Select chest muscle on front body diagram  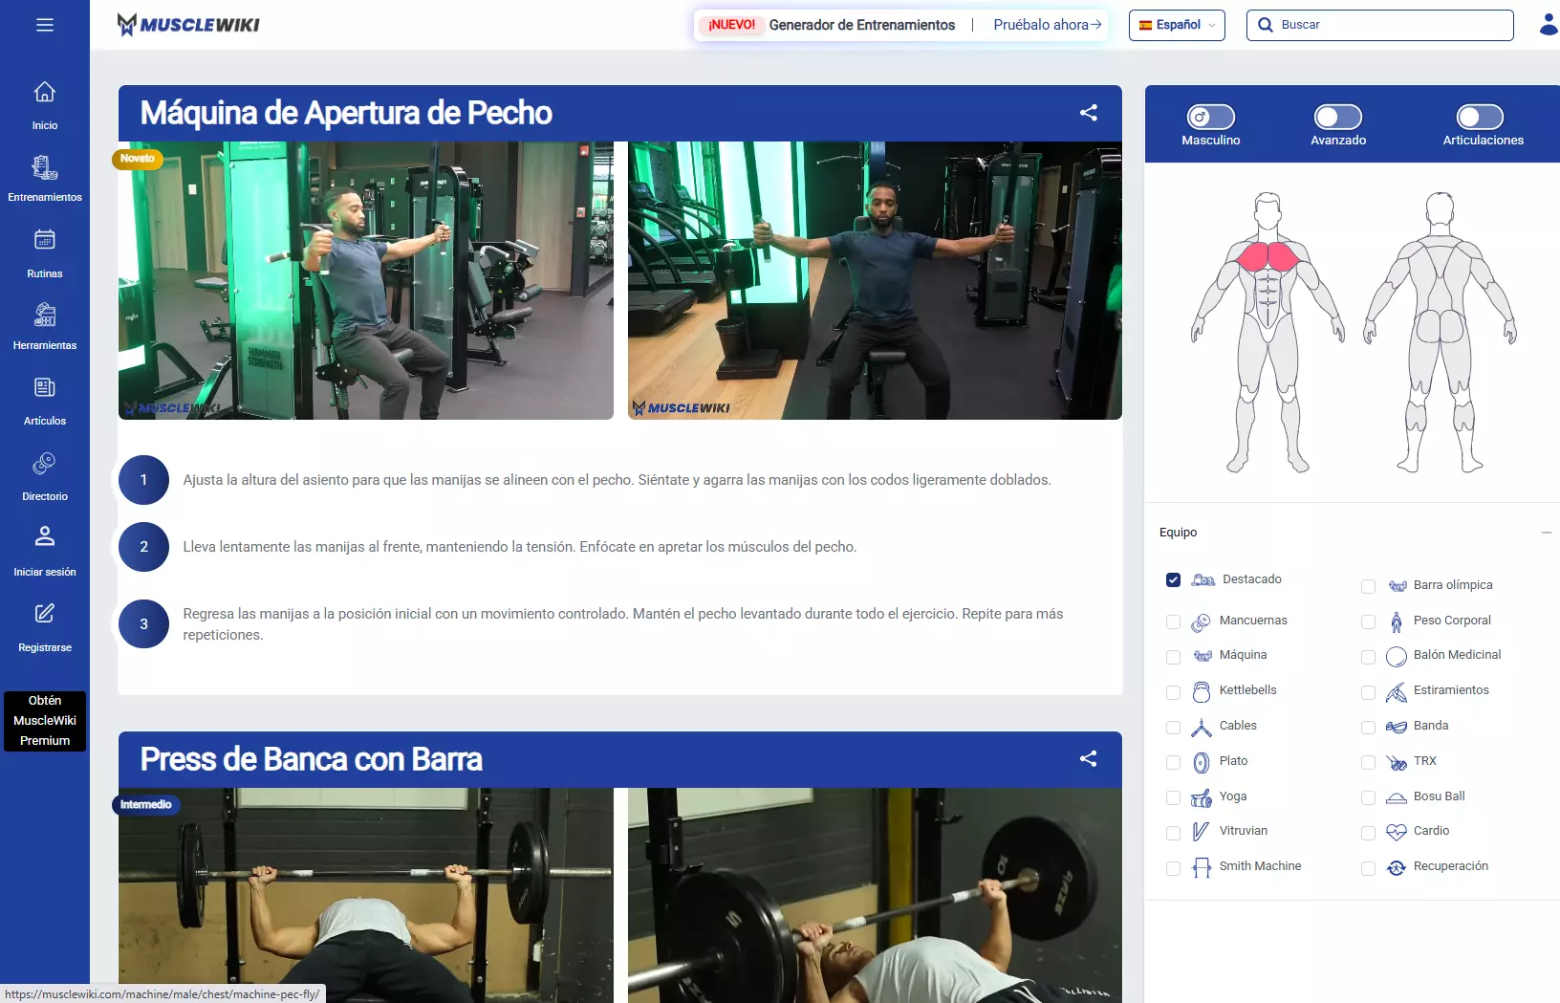[1268, 257]
